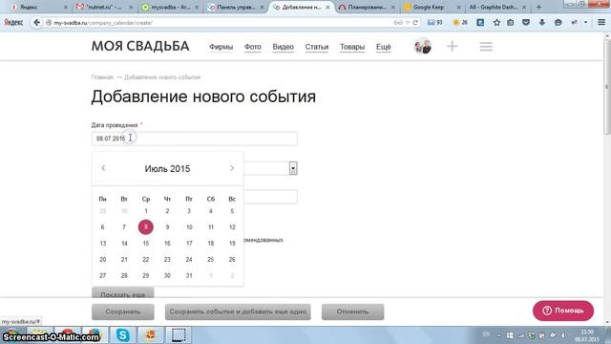Select July 12 in the calendar

click(232, 227)
